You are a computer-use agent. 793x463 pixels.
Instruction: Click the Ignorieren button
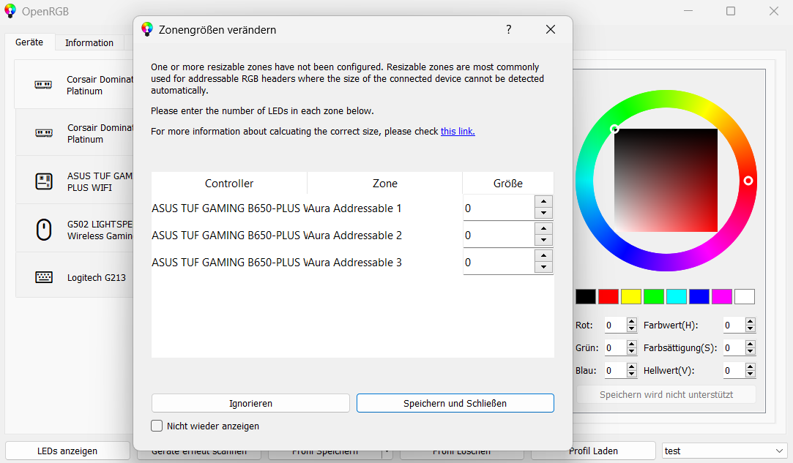[x=250, y=403]
